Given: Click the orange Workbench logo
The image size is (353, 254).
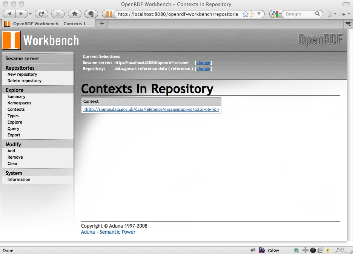Looking at the screenshot, I should [x=11, y=40].
